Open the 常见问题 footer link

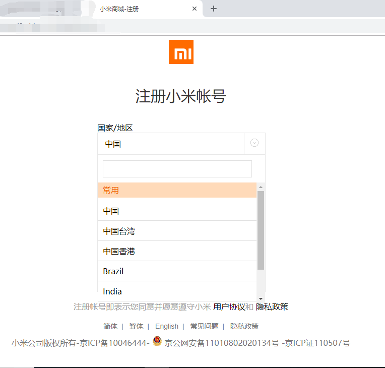pos(204,326)
